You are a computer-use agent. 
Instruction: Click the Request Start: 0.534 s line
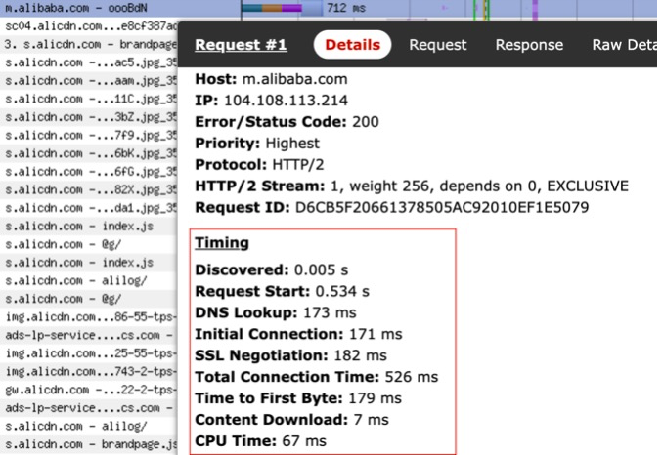282,291
